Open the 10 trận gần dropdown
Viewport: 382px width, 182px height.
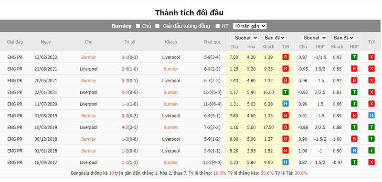pyautogui.click(x=250, y=26)
